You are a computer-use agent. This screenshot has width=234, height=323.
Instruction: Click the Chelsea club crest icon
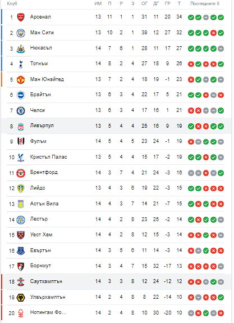pyautogui.click(x=21, y=111)
